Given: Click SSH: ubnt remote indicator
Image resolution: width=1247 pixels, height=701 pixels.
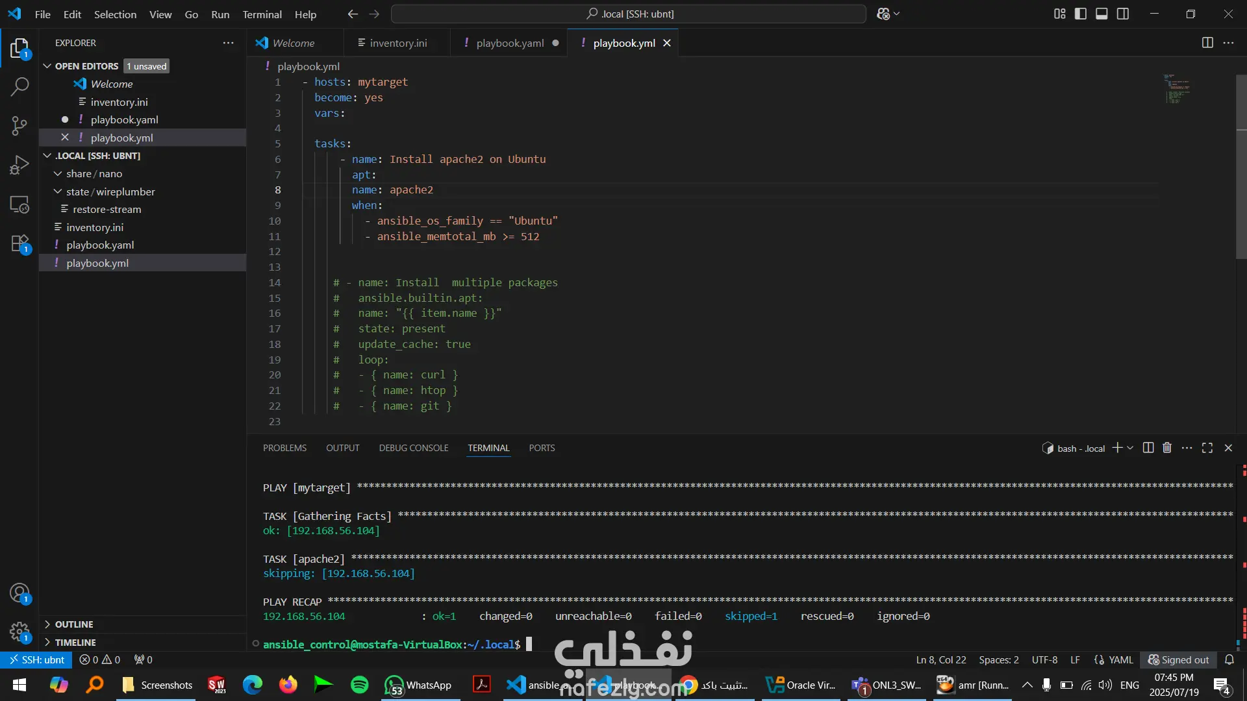Looking at the screenshot, I should coord(37,659).
